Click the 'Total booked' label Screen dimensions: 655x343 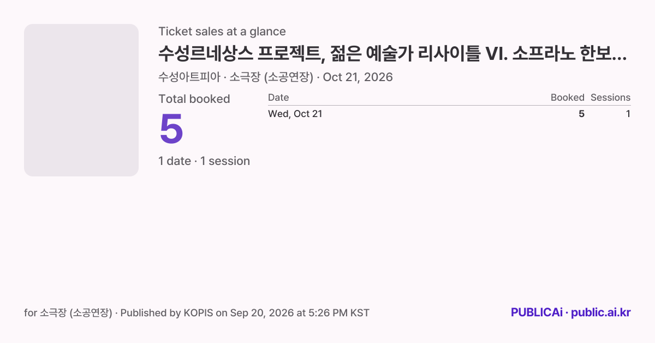[x=194, y=99]
